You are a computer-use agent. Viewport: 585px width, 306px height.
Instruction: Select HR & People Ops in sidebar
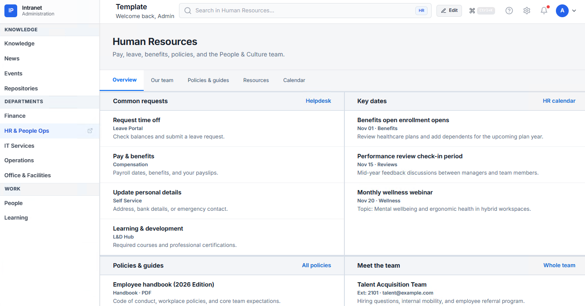pyautogui.click(x=49, y=131)
